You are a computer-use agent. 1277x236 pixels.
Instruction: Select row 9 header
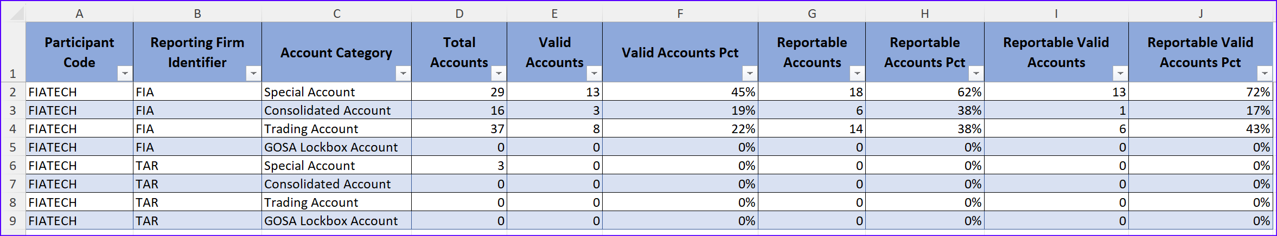coord(12,221)
